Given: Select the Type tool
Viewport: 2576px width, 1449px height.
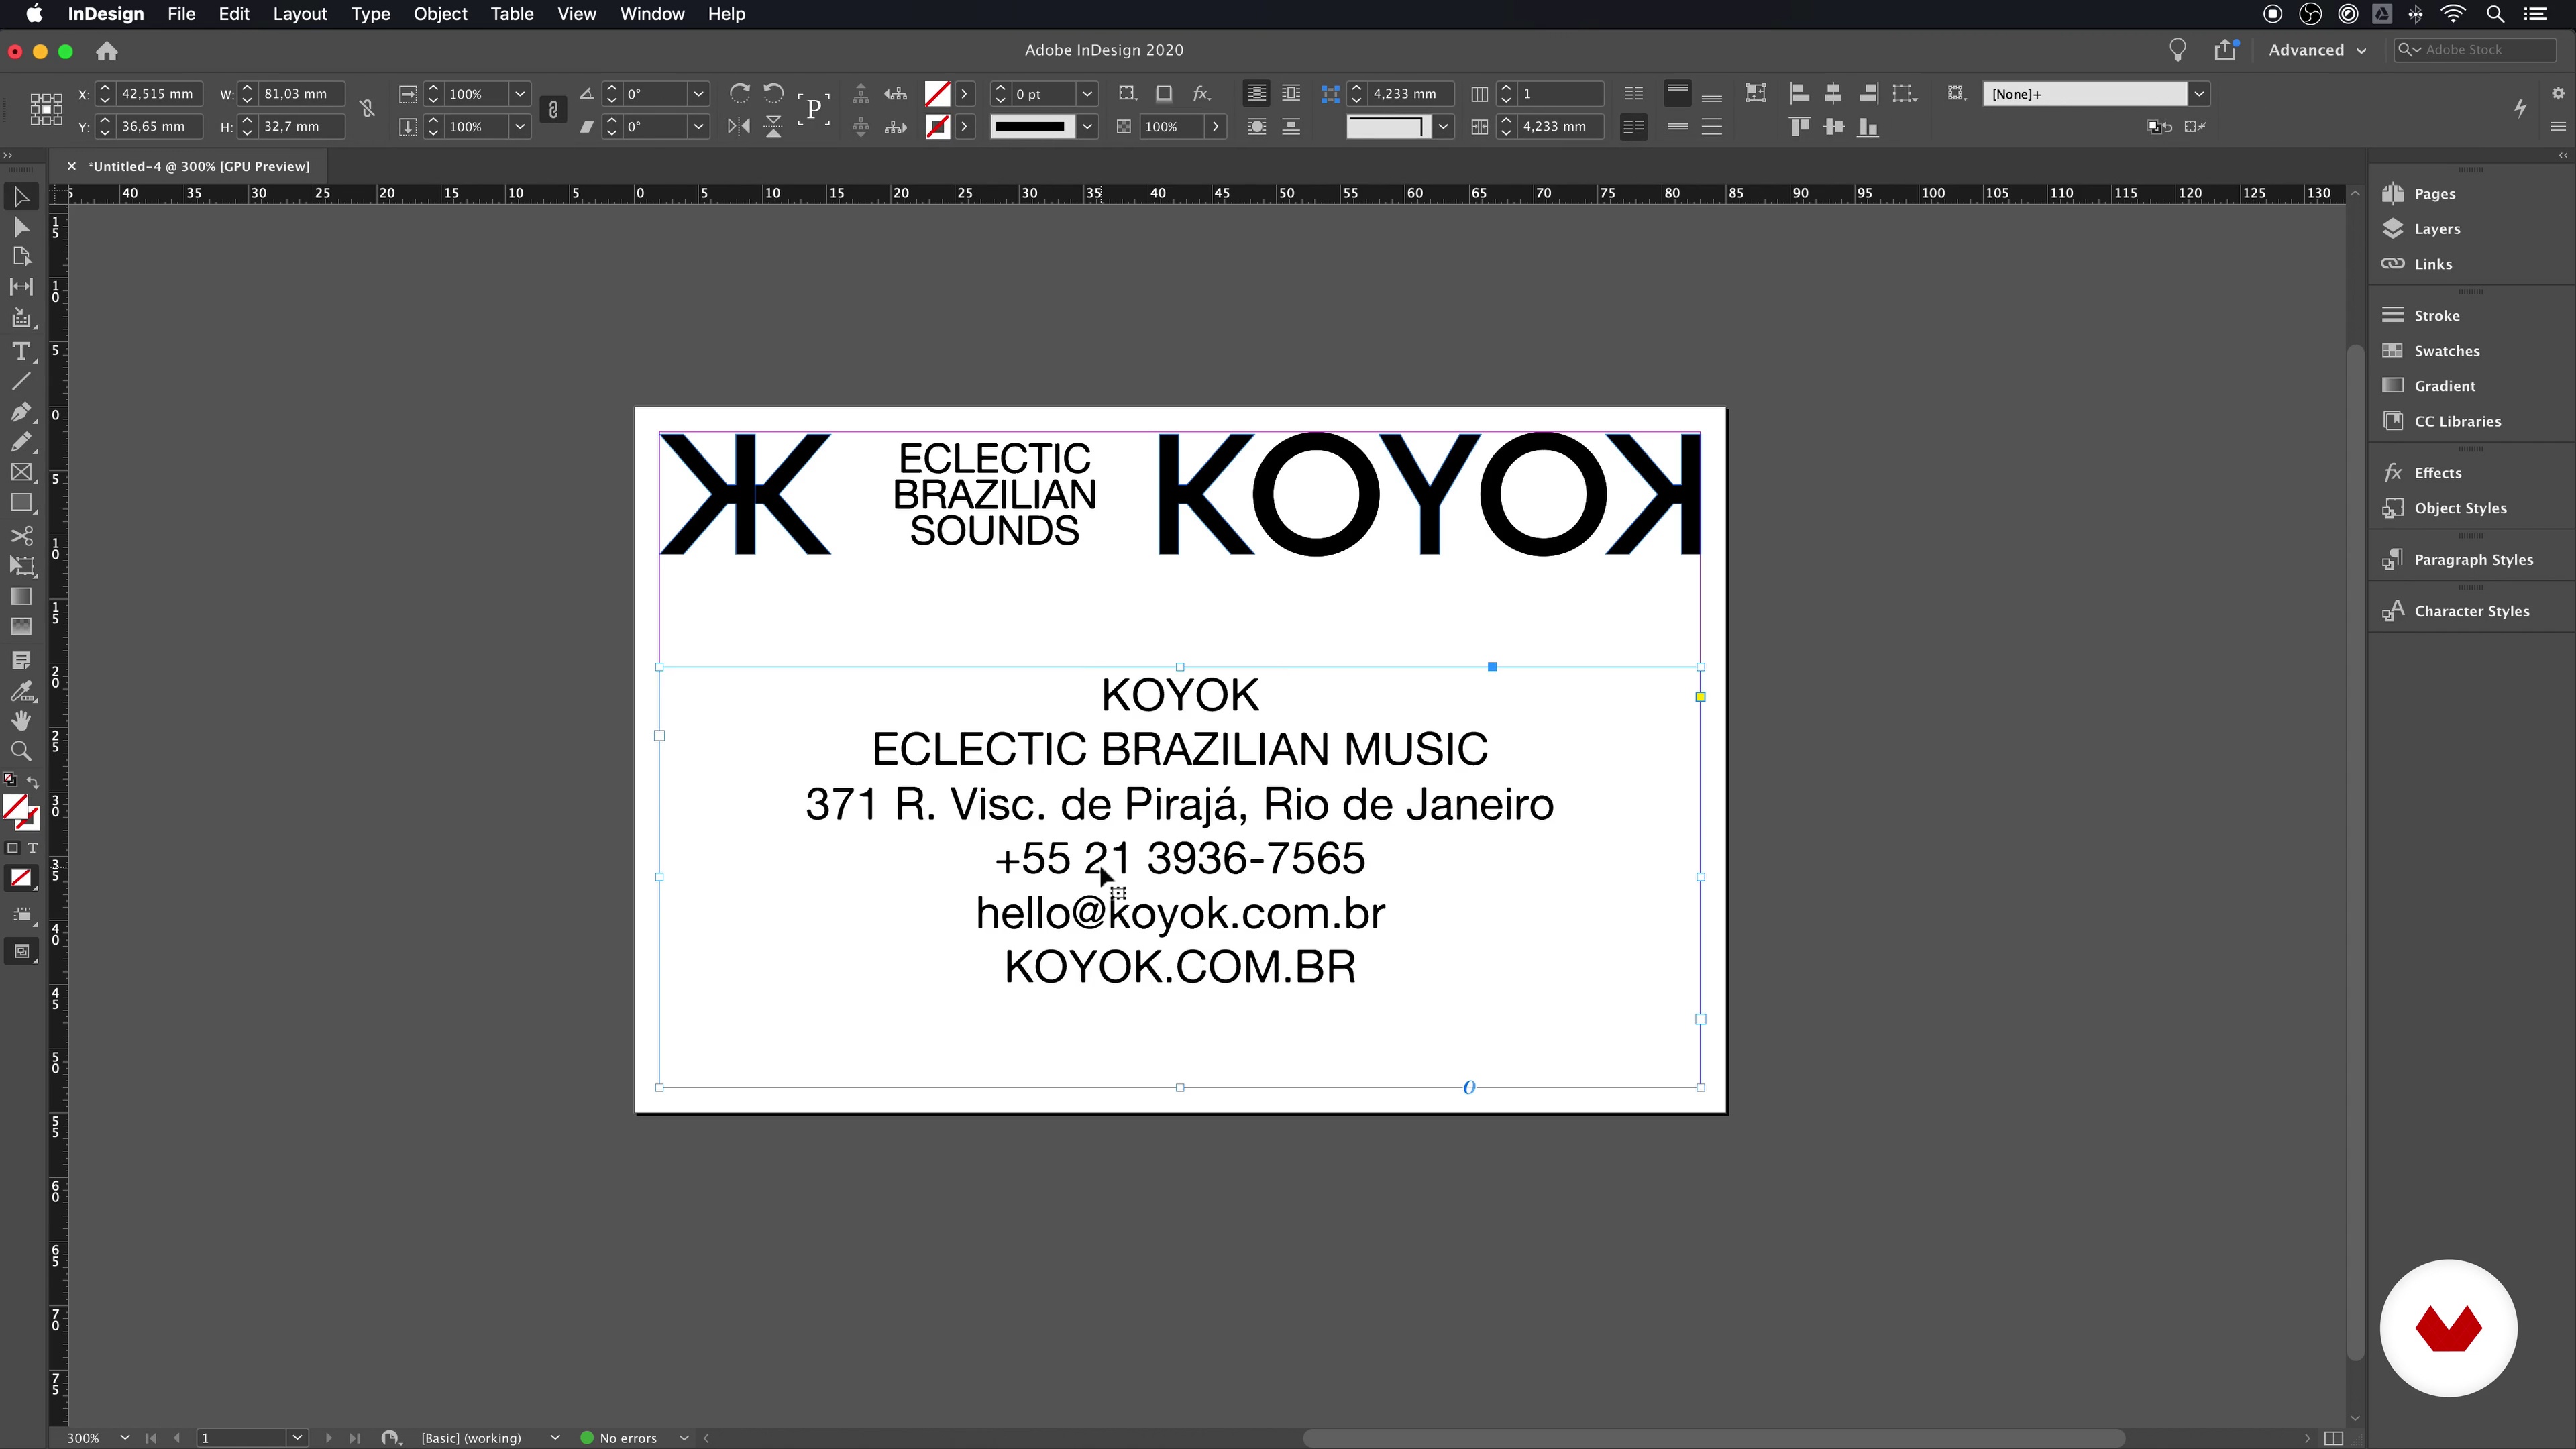Looking at the screenshot, I should coord(21,351).
